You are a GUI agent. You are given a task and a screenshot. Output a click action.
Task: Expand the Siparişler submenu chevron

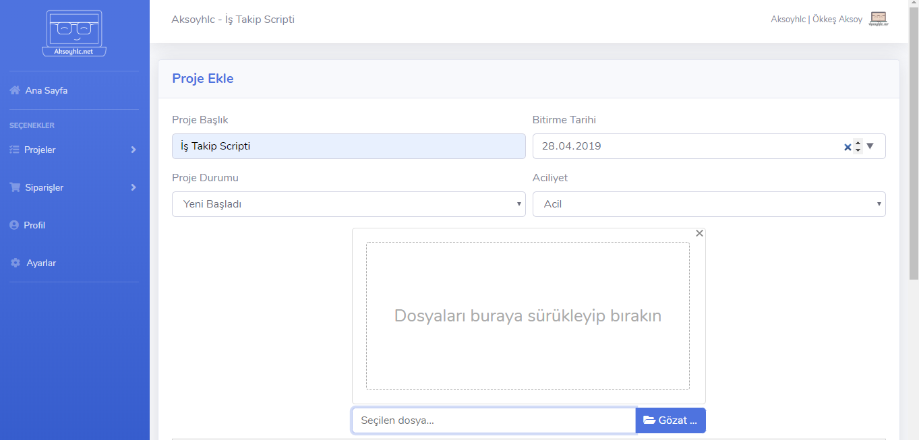point(134,187)
